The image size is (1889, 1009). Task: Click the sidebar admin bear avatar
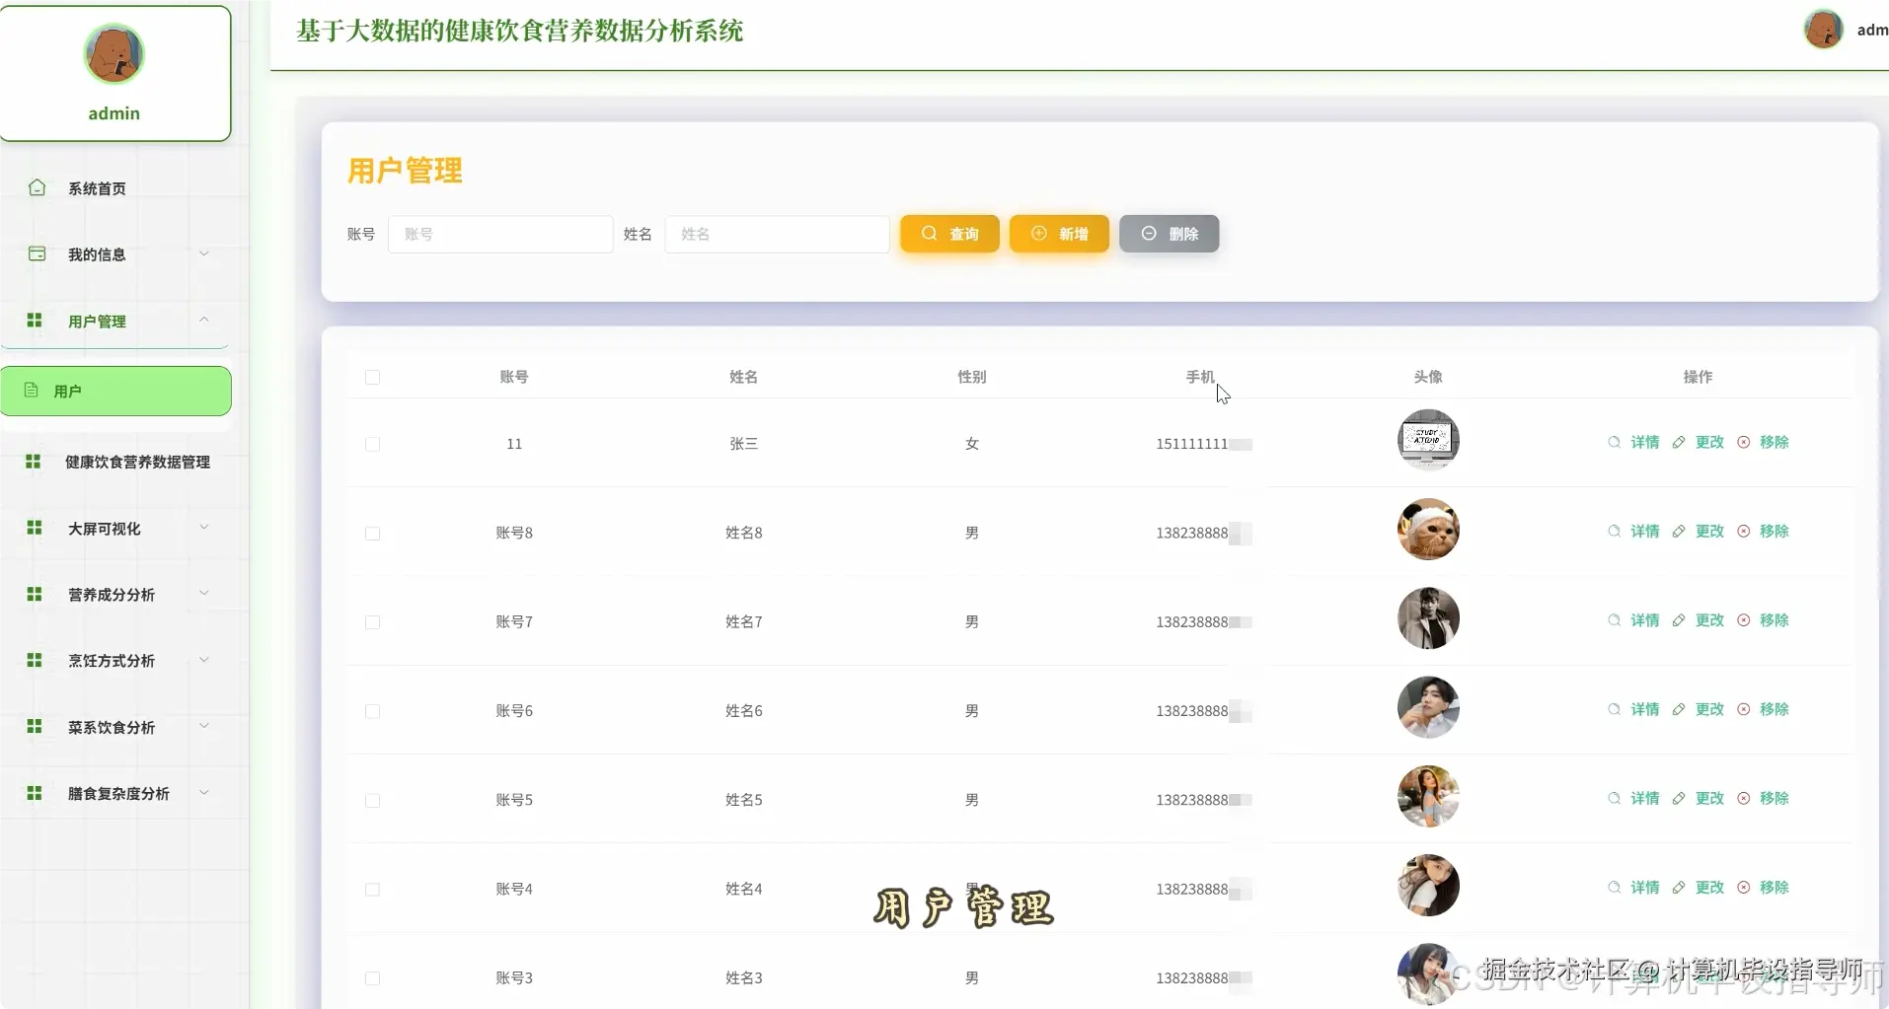pos(114,54)
